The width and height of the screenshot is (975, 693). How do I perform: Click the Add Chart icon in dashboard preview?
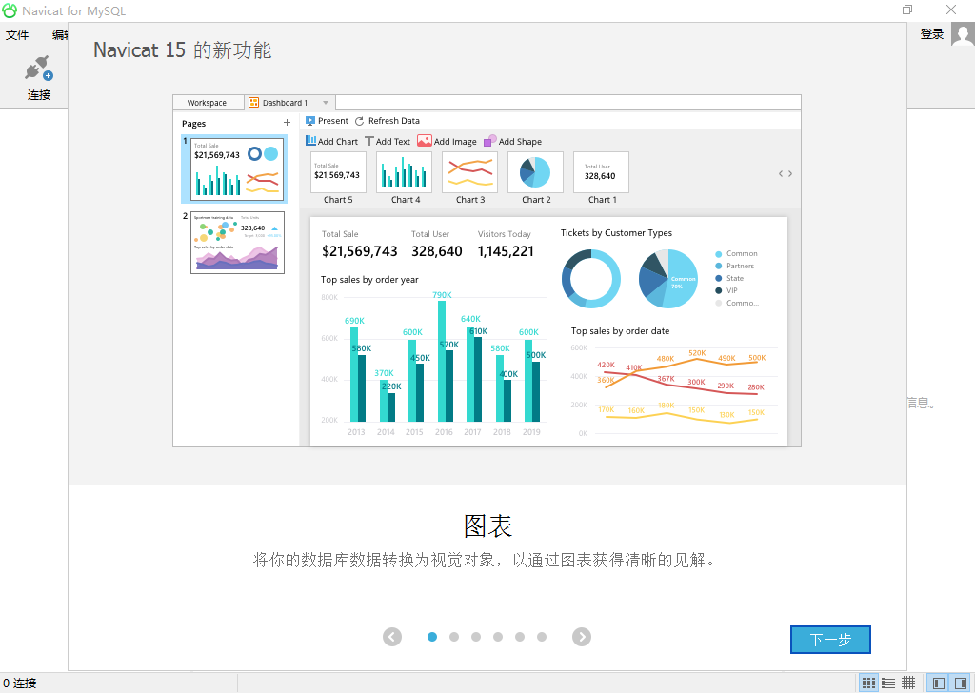coord(311,141)
